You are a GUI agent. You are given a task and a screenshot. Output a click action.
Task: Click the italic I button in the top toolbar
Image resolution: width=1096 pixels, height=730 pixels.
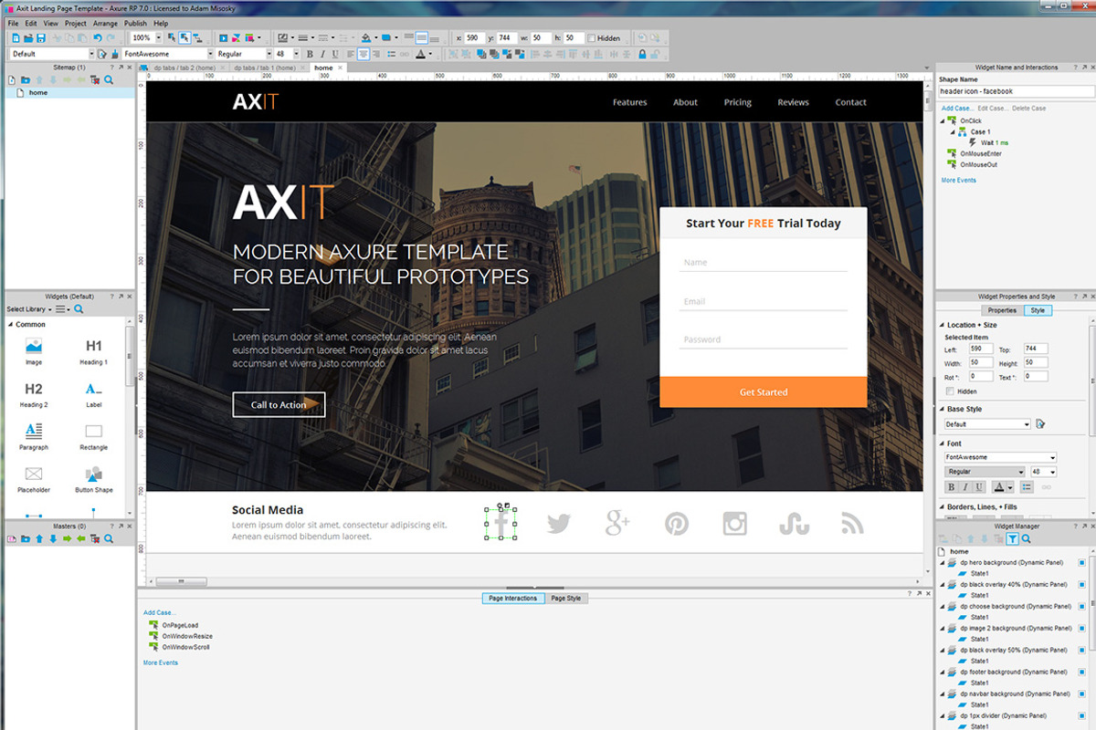tap(322, 54)
